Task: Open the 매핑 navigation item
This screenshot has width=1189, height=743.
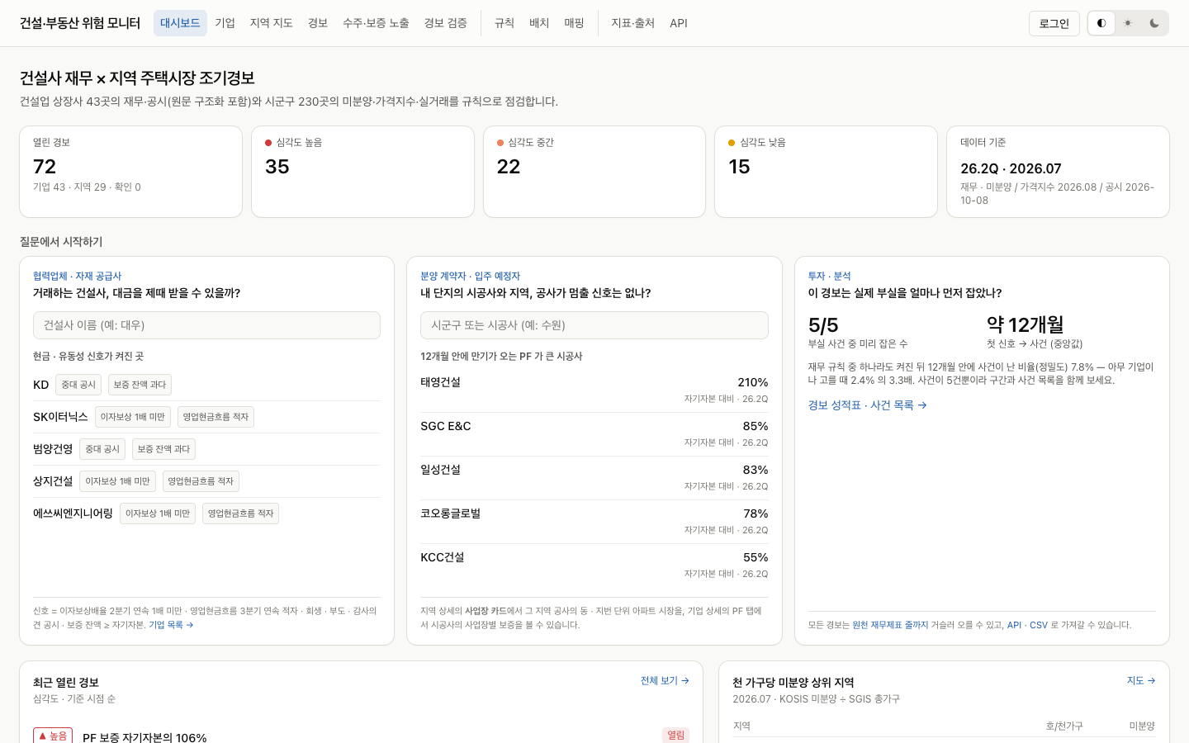Action: click(x=575, y=23)
